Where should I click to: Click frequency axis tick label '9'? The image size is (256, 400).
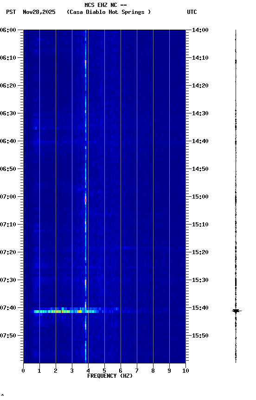point(169,371)
